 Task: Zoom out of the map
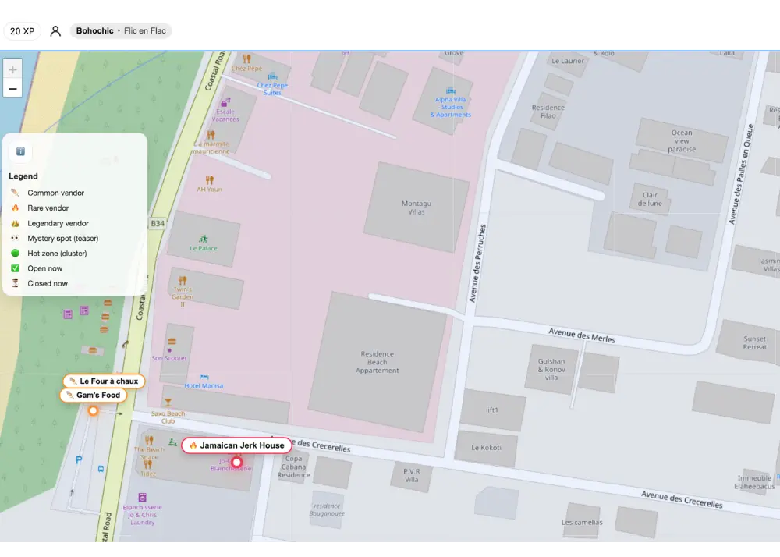(13, 88)
